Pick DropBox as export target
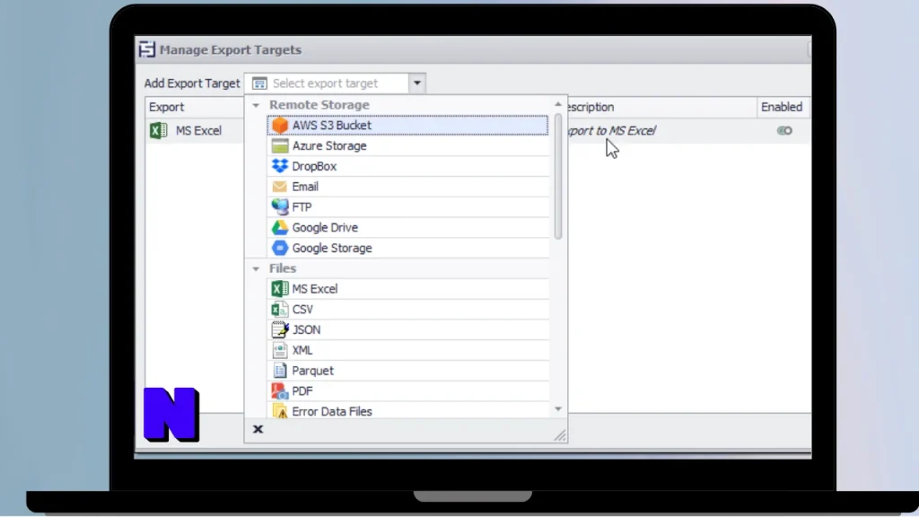 407,166
